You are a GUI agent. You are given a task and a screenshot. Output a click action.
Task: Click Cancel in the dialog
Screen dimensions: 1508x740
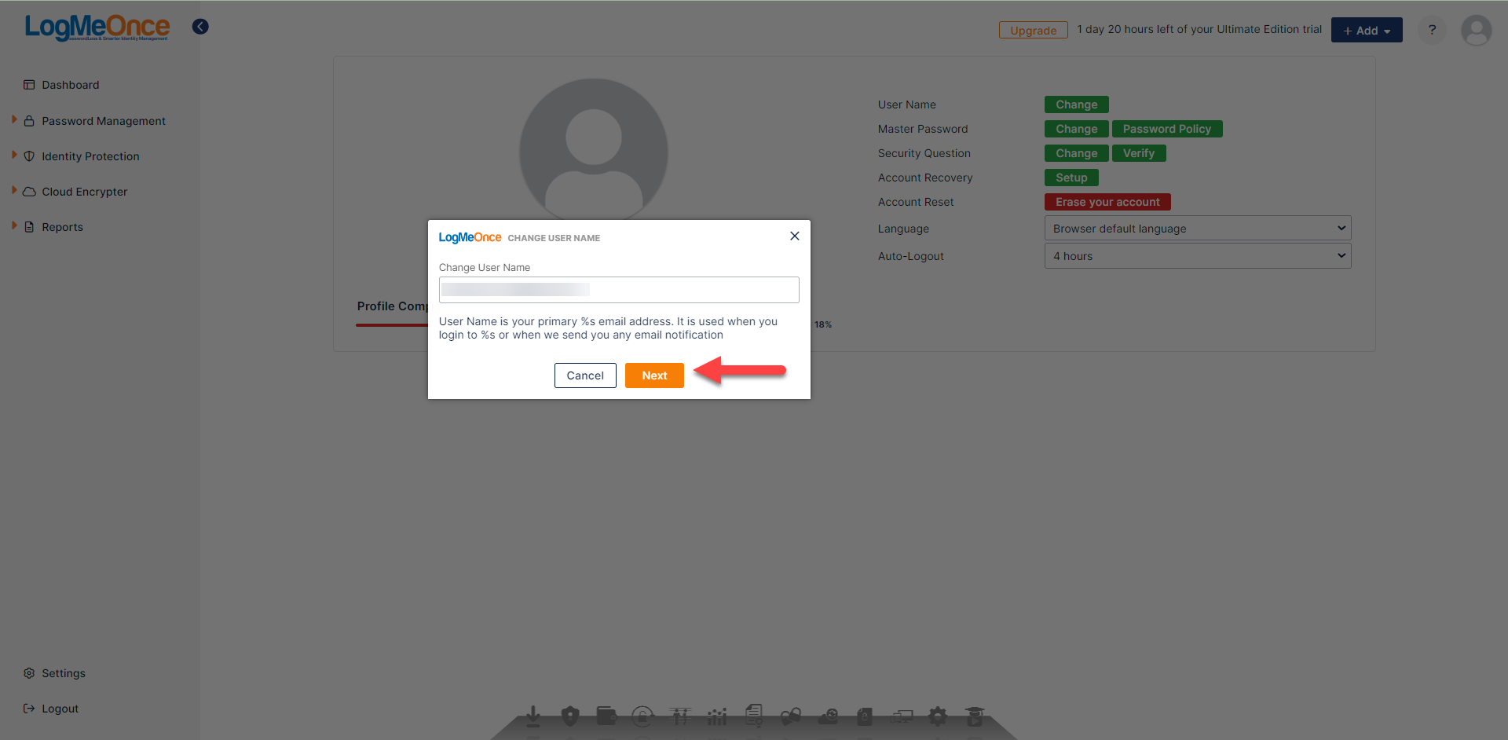pos(585,375)
